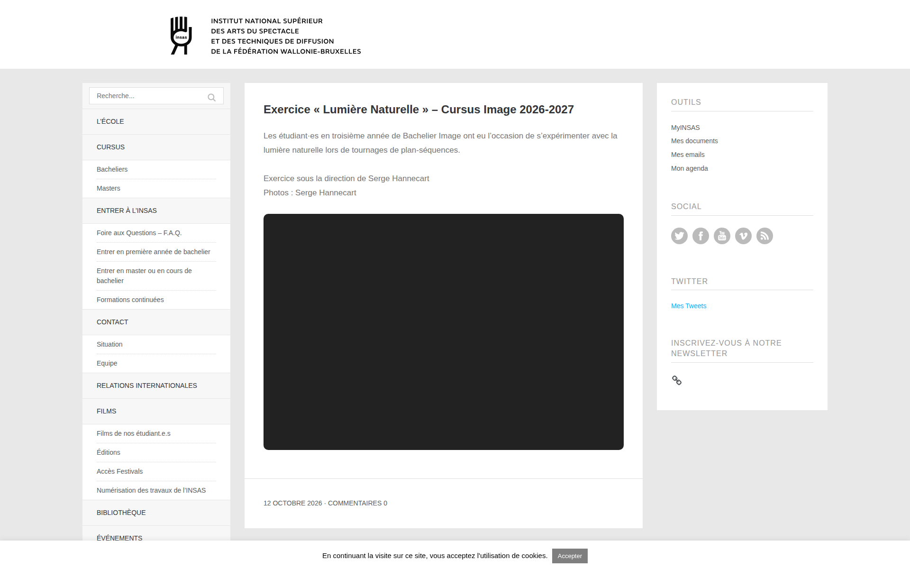The width and height of the screenshot is (910, 569).
Task: Open Mes documents link
Action: [694, 141]
